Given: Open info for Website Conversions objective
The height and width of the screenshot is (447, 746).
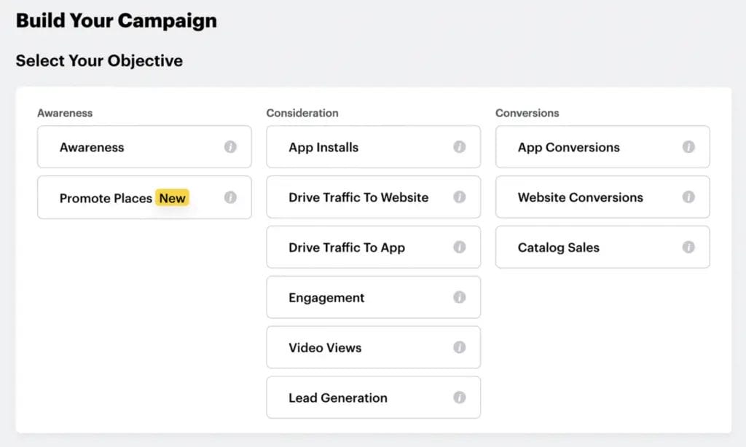Looking at the screenshot, I should tap(689, 197).
